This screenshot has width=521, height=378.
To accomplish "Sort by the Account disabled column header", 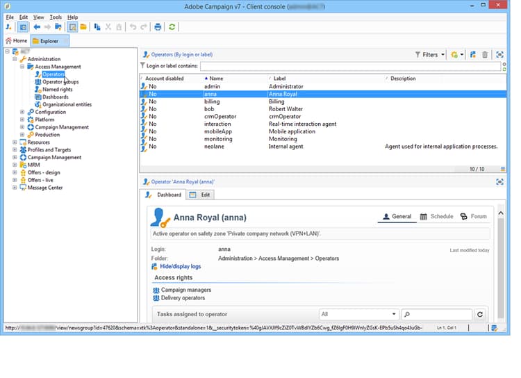I will click(x=165, y=79).
